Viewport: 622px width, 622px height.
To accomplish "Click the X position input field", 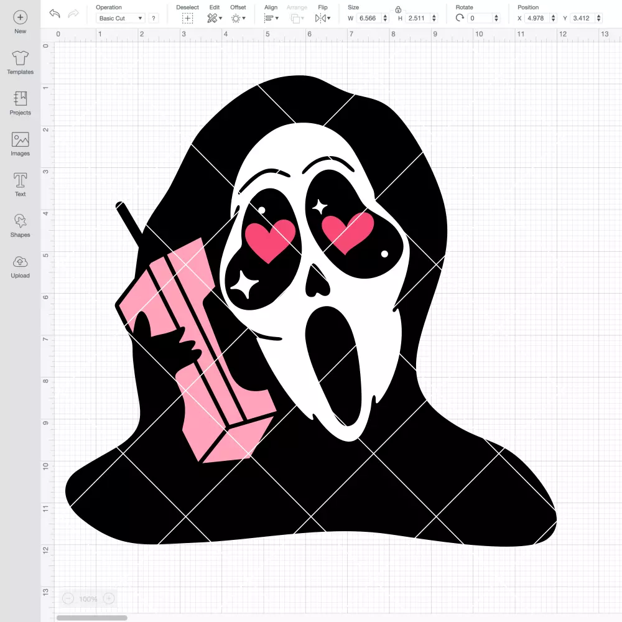I will pyautogui.click(x=537, y=18).
